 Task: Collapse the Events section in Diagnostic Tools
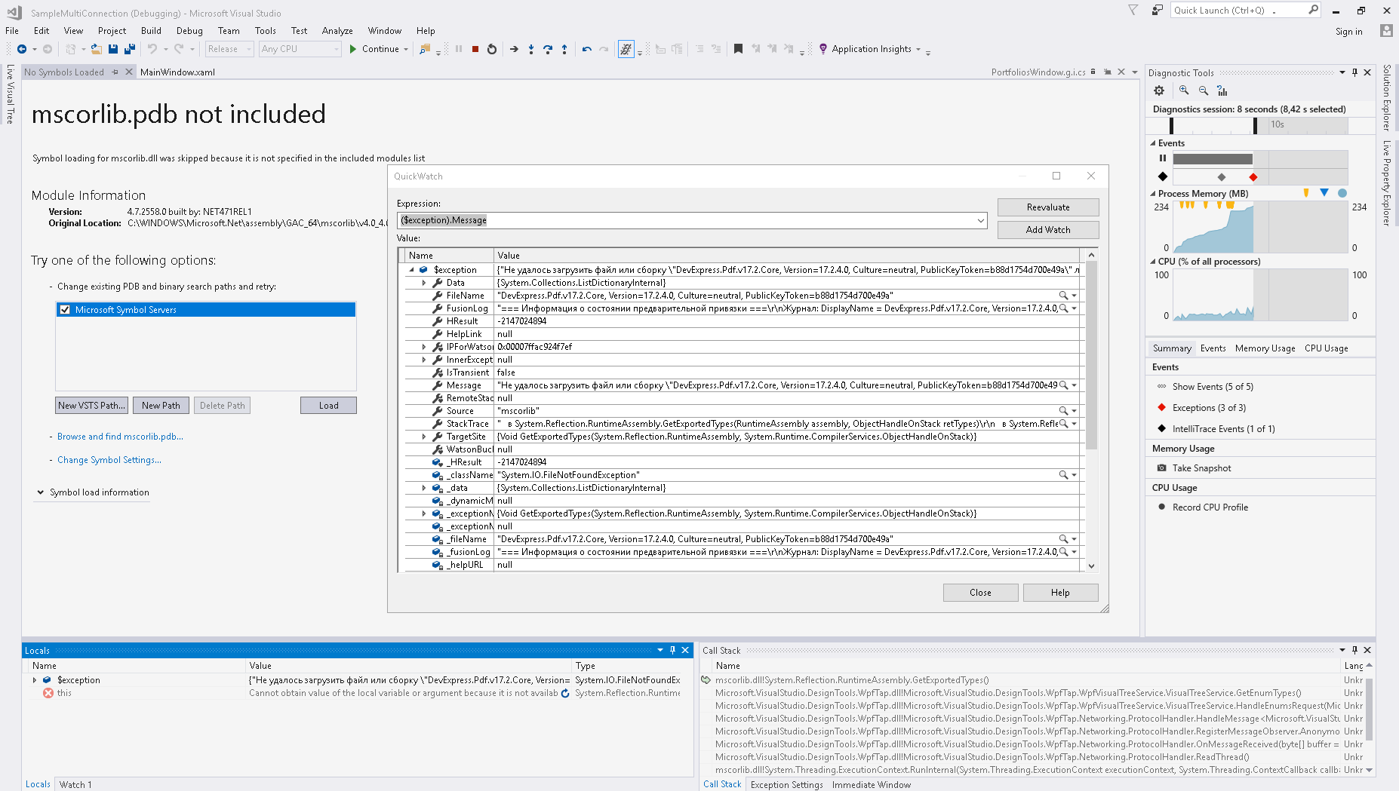[1153, 143]
